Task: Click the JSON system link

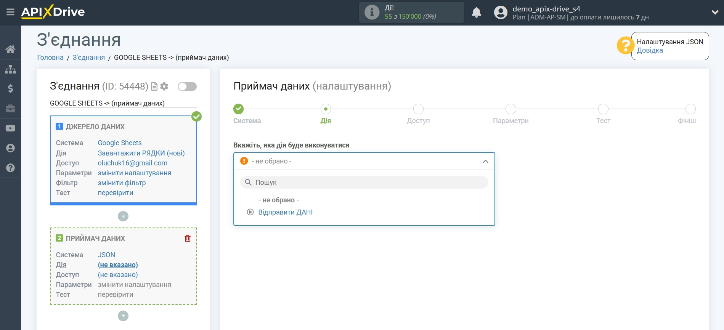Action: click(x=106, y=255)
